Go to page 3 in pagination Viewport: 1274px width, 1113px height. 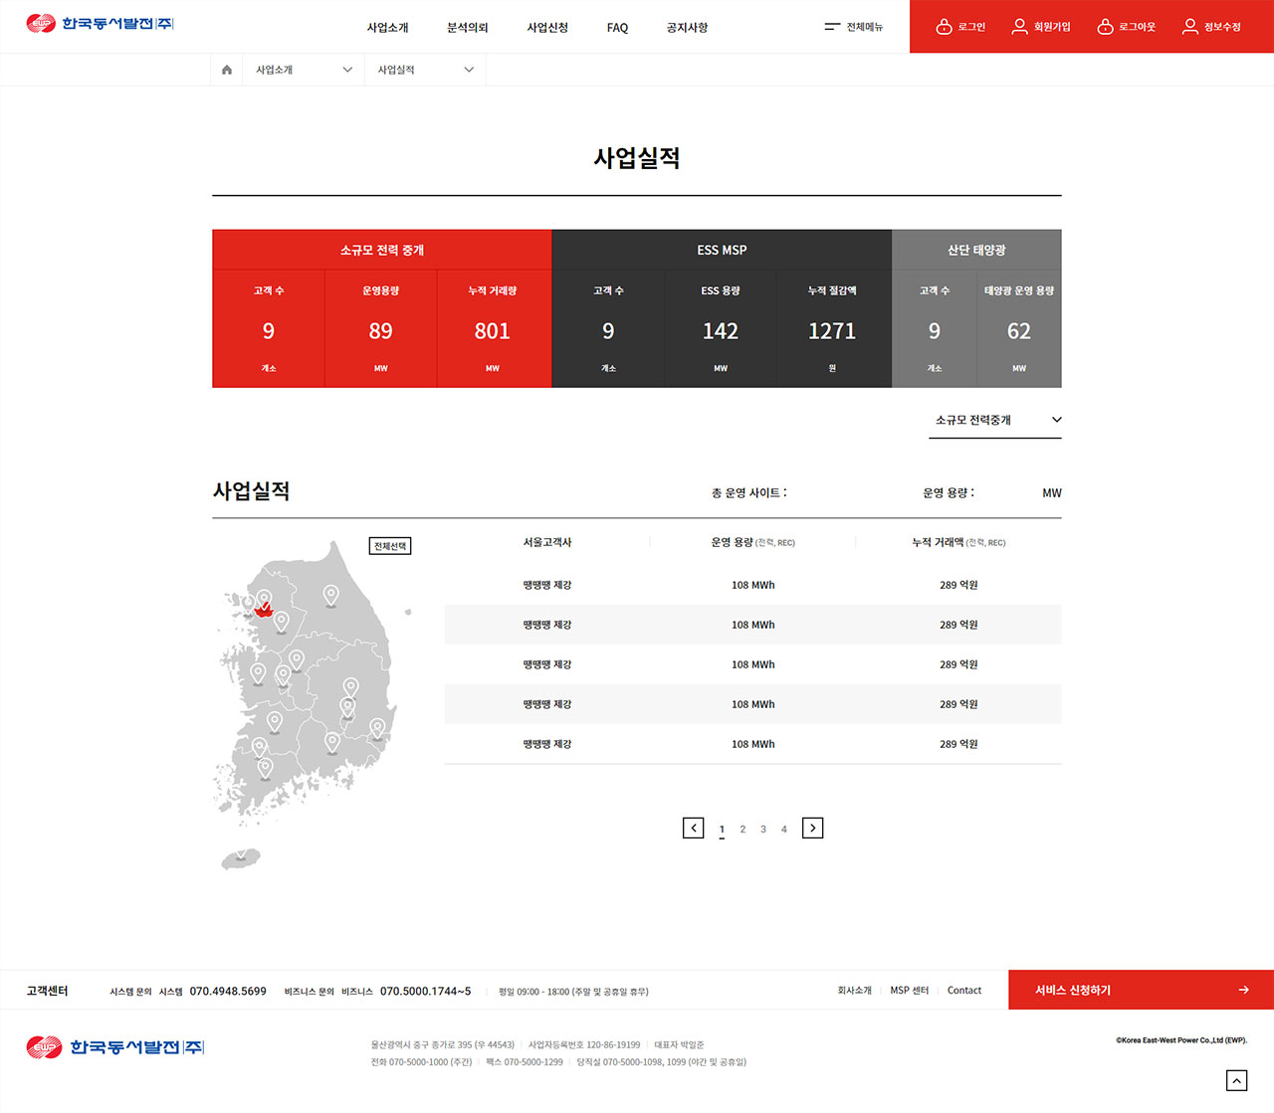(763, 829)
